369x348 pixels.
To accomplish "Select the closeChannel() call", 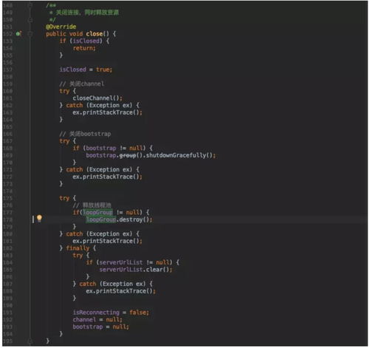I will (x=97, y=98).
